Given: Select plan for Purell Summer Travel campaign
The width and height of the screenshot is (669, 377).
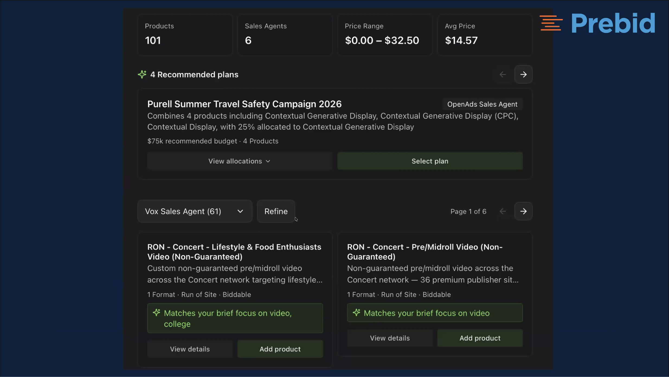Looking at the screenshot, I should (430, 161).
